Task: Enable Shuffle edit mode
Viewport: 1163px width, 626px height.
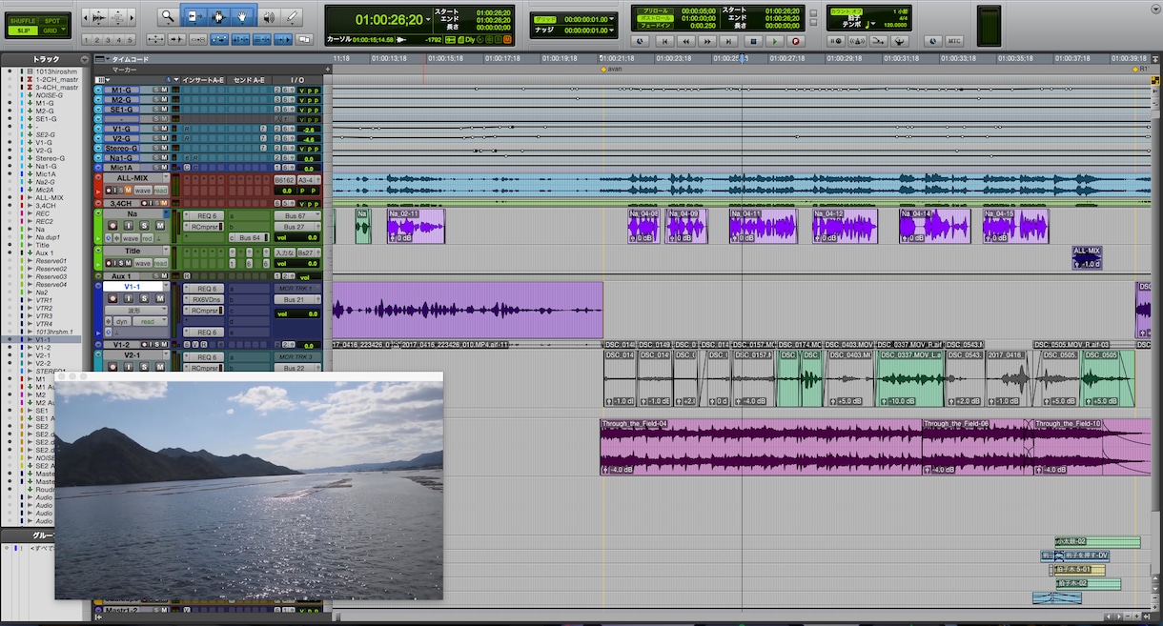Action: tap(22, 19)
